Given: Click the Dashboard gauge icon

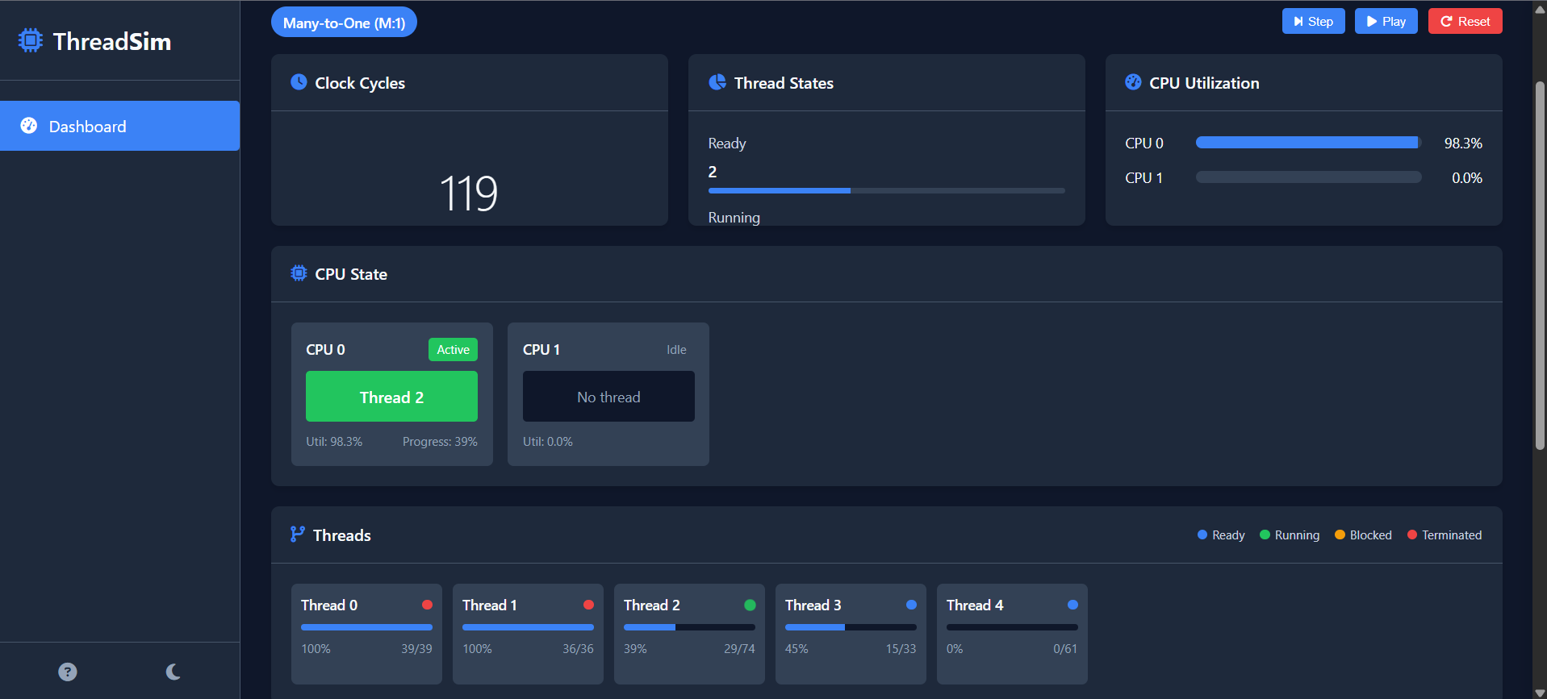Looking at the screenshot, I should tap(29, 126).
